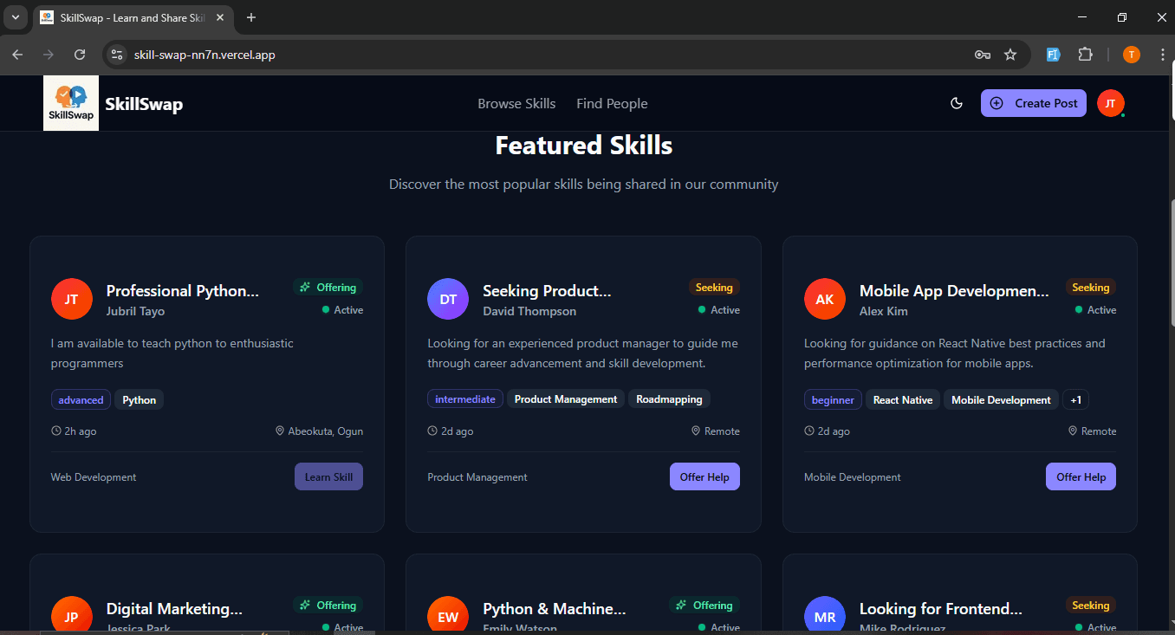1175x635 pixels.
Task: Open Find People navigation link
Action: (x=612, y=104)
